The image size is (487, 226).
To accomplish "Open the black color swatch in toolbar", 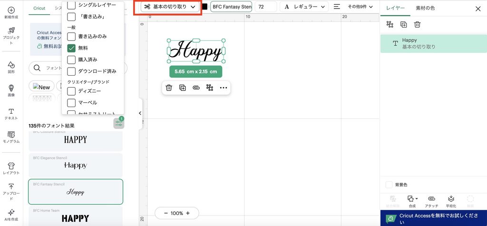I will (x=205, y=7).
